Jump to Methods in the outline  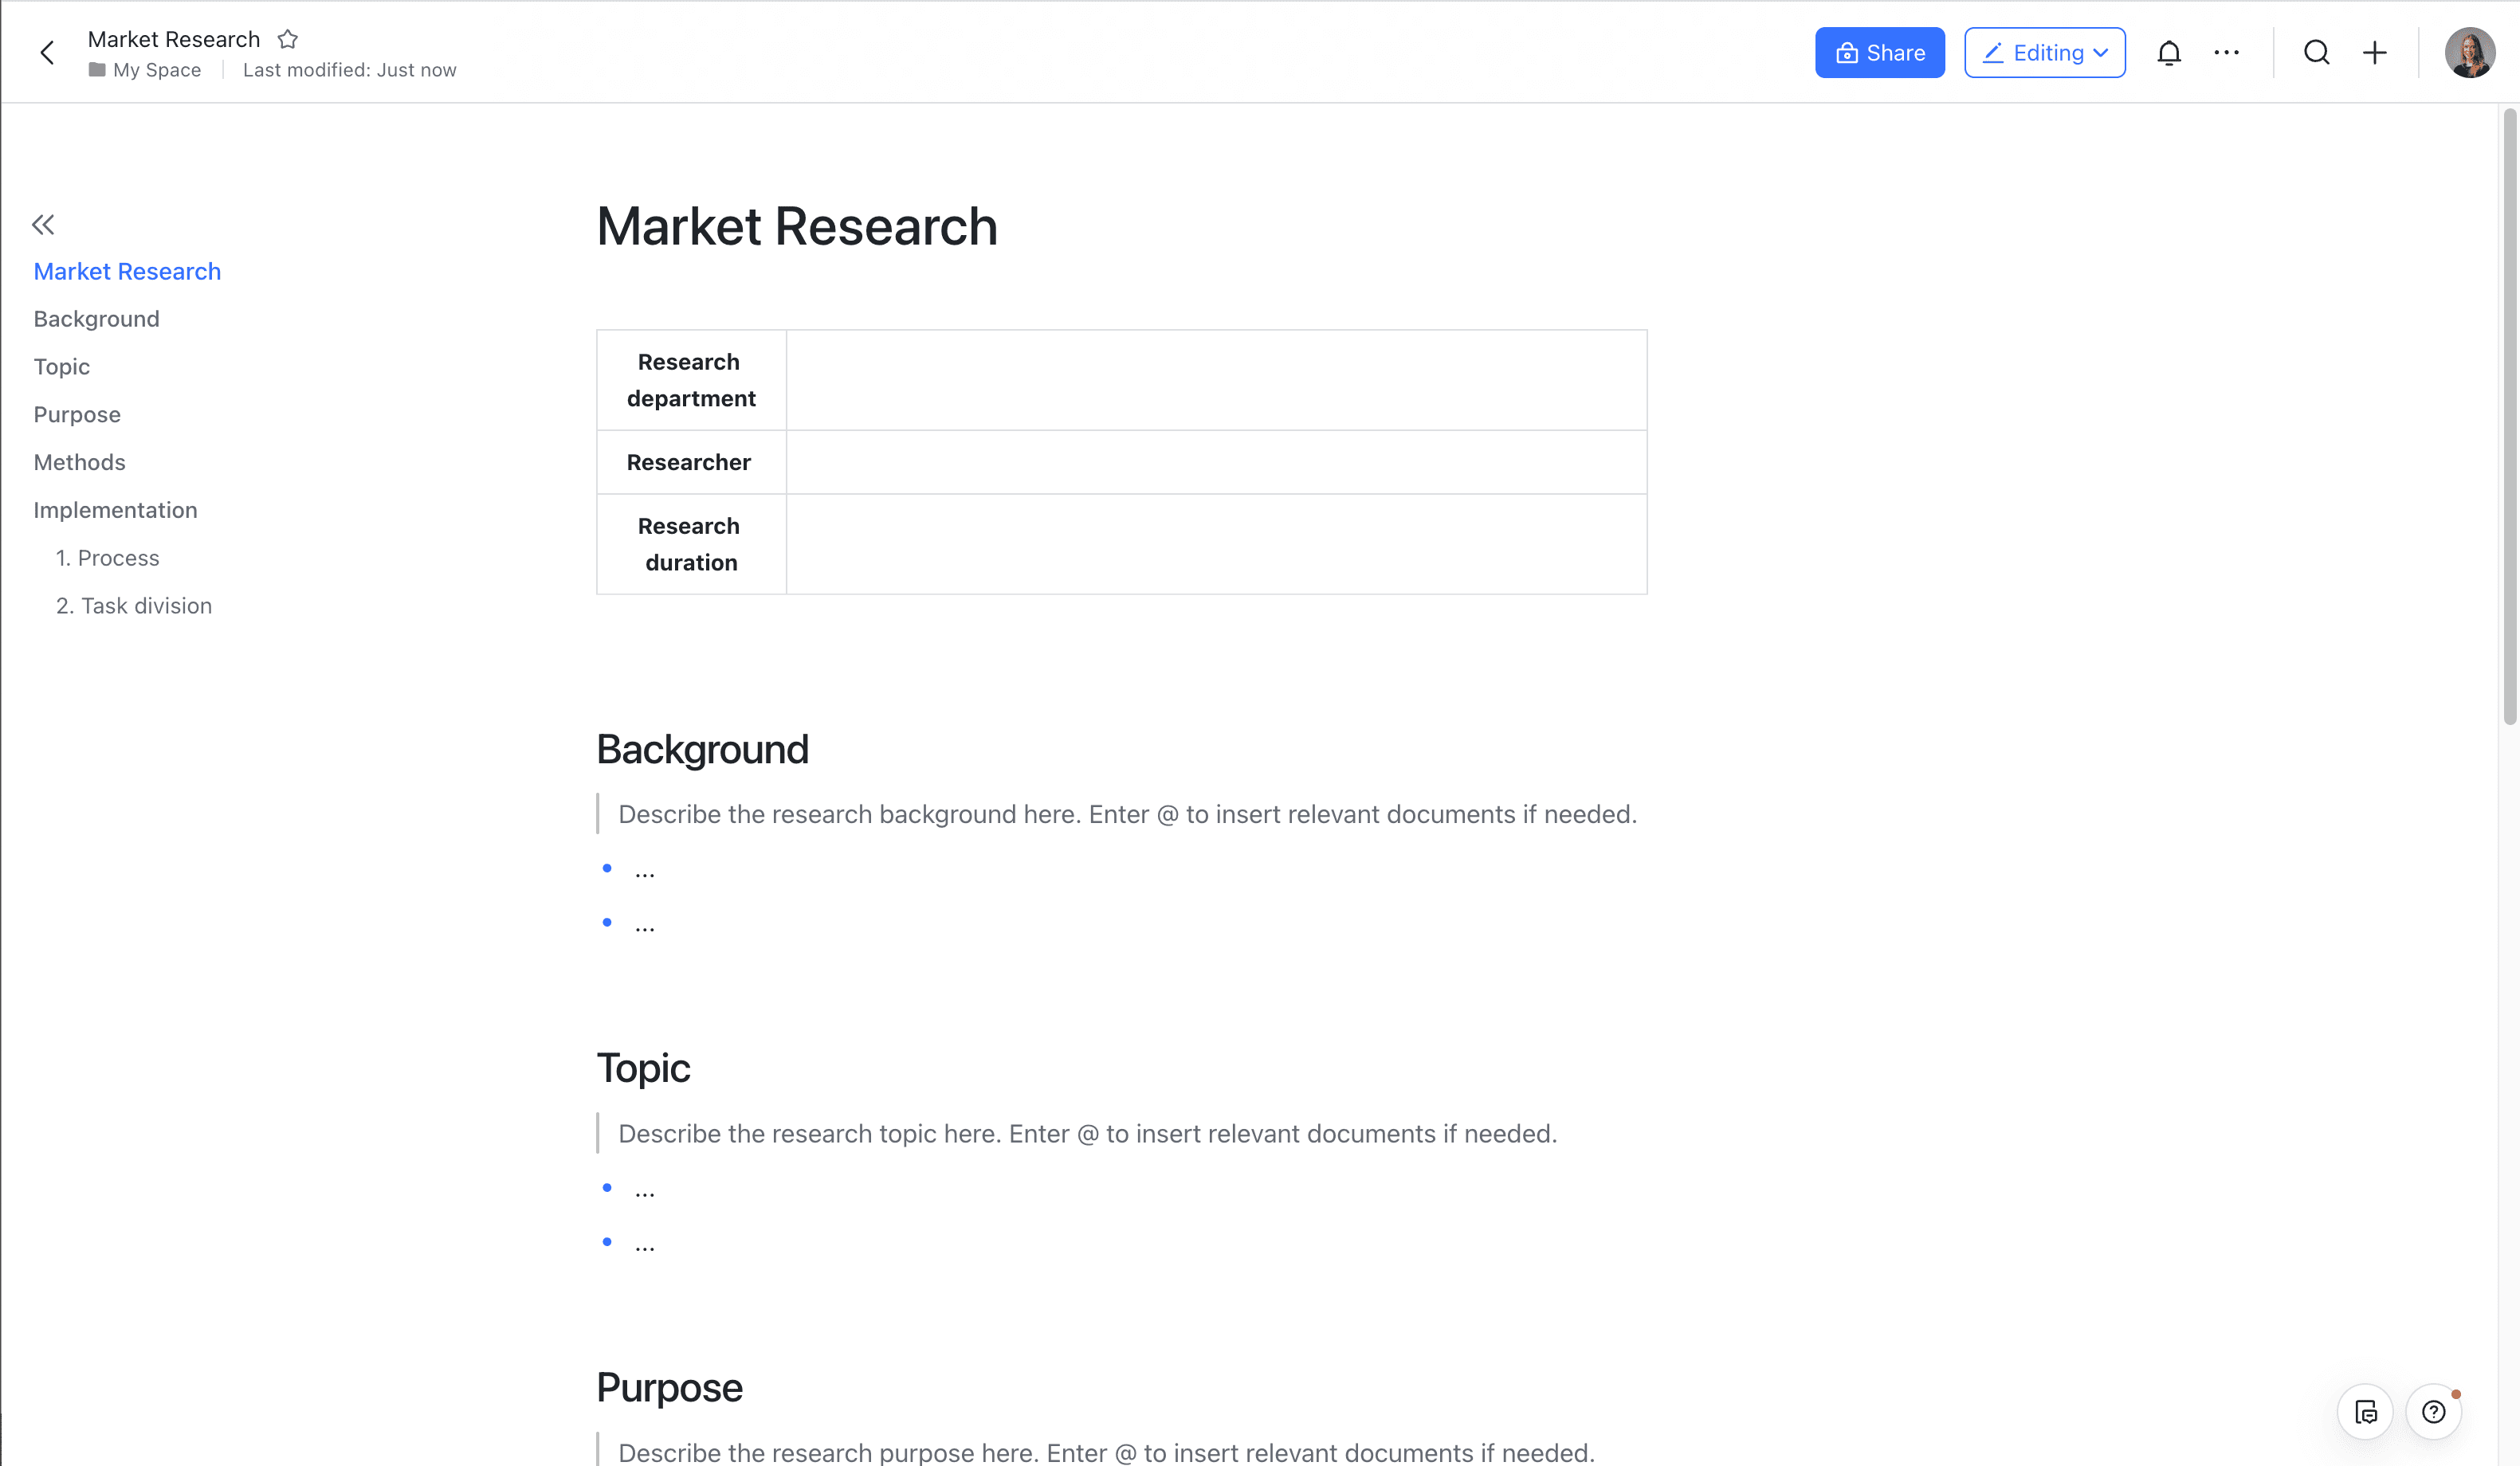pyautogui.click(x=79, y=462)
